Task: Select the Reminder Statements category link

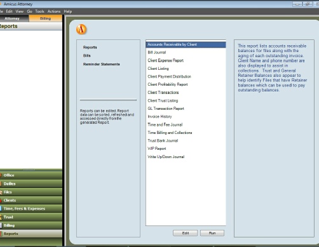Action: click(101, 64)
